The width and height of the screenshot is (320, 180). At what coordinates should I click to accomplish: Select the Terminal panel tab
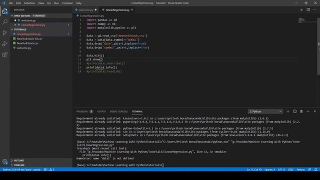(137, 111)
